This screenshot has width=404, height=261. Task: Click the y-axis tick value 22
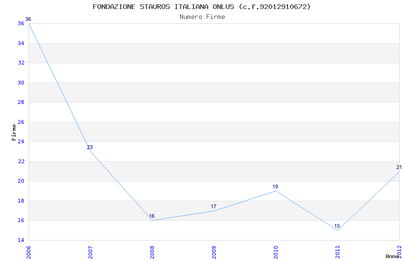point(21,161)
